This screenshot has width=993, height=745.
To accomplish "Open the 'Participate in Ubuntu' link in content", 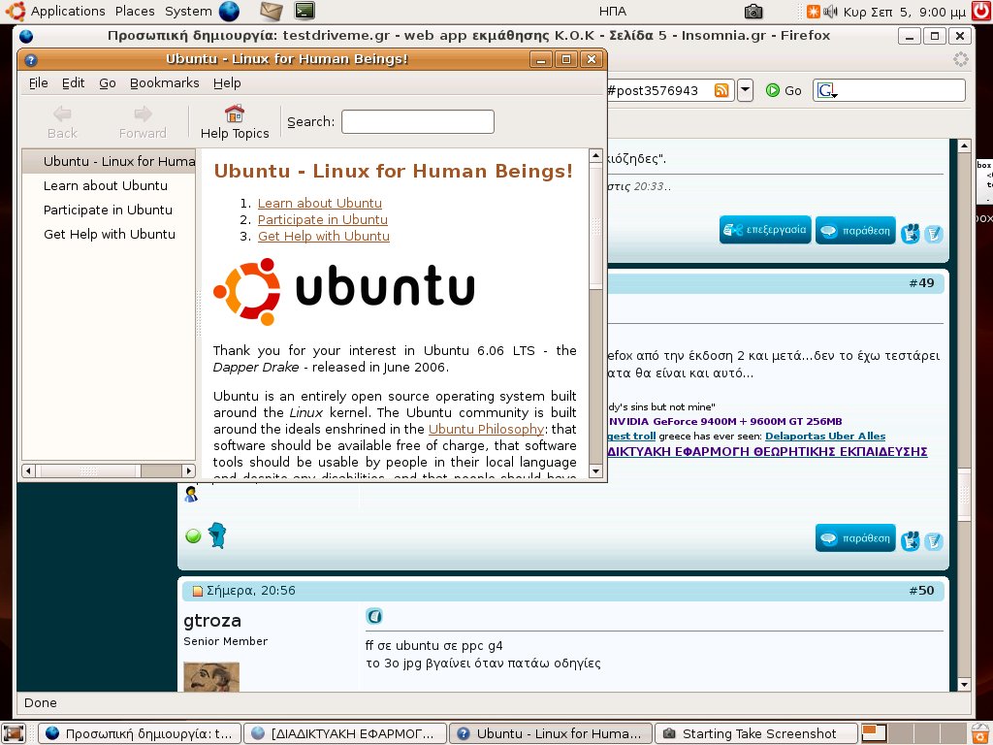I will [322, 220].
